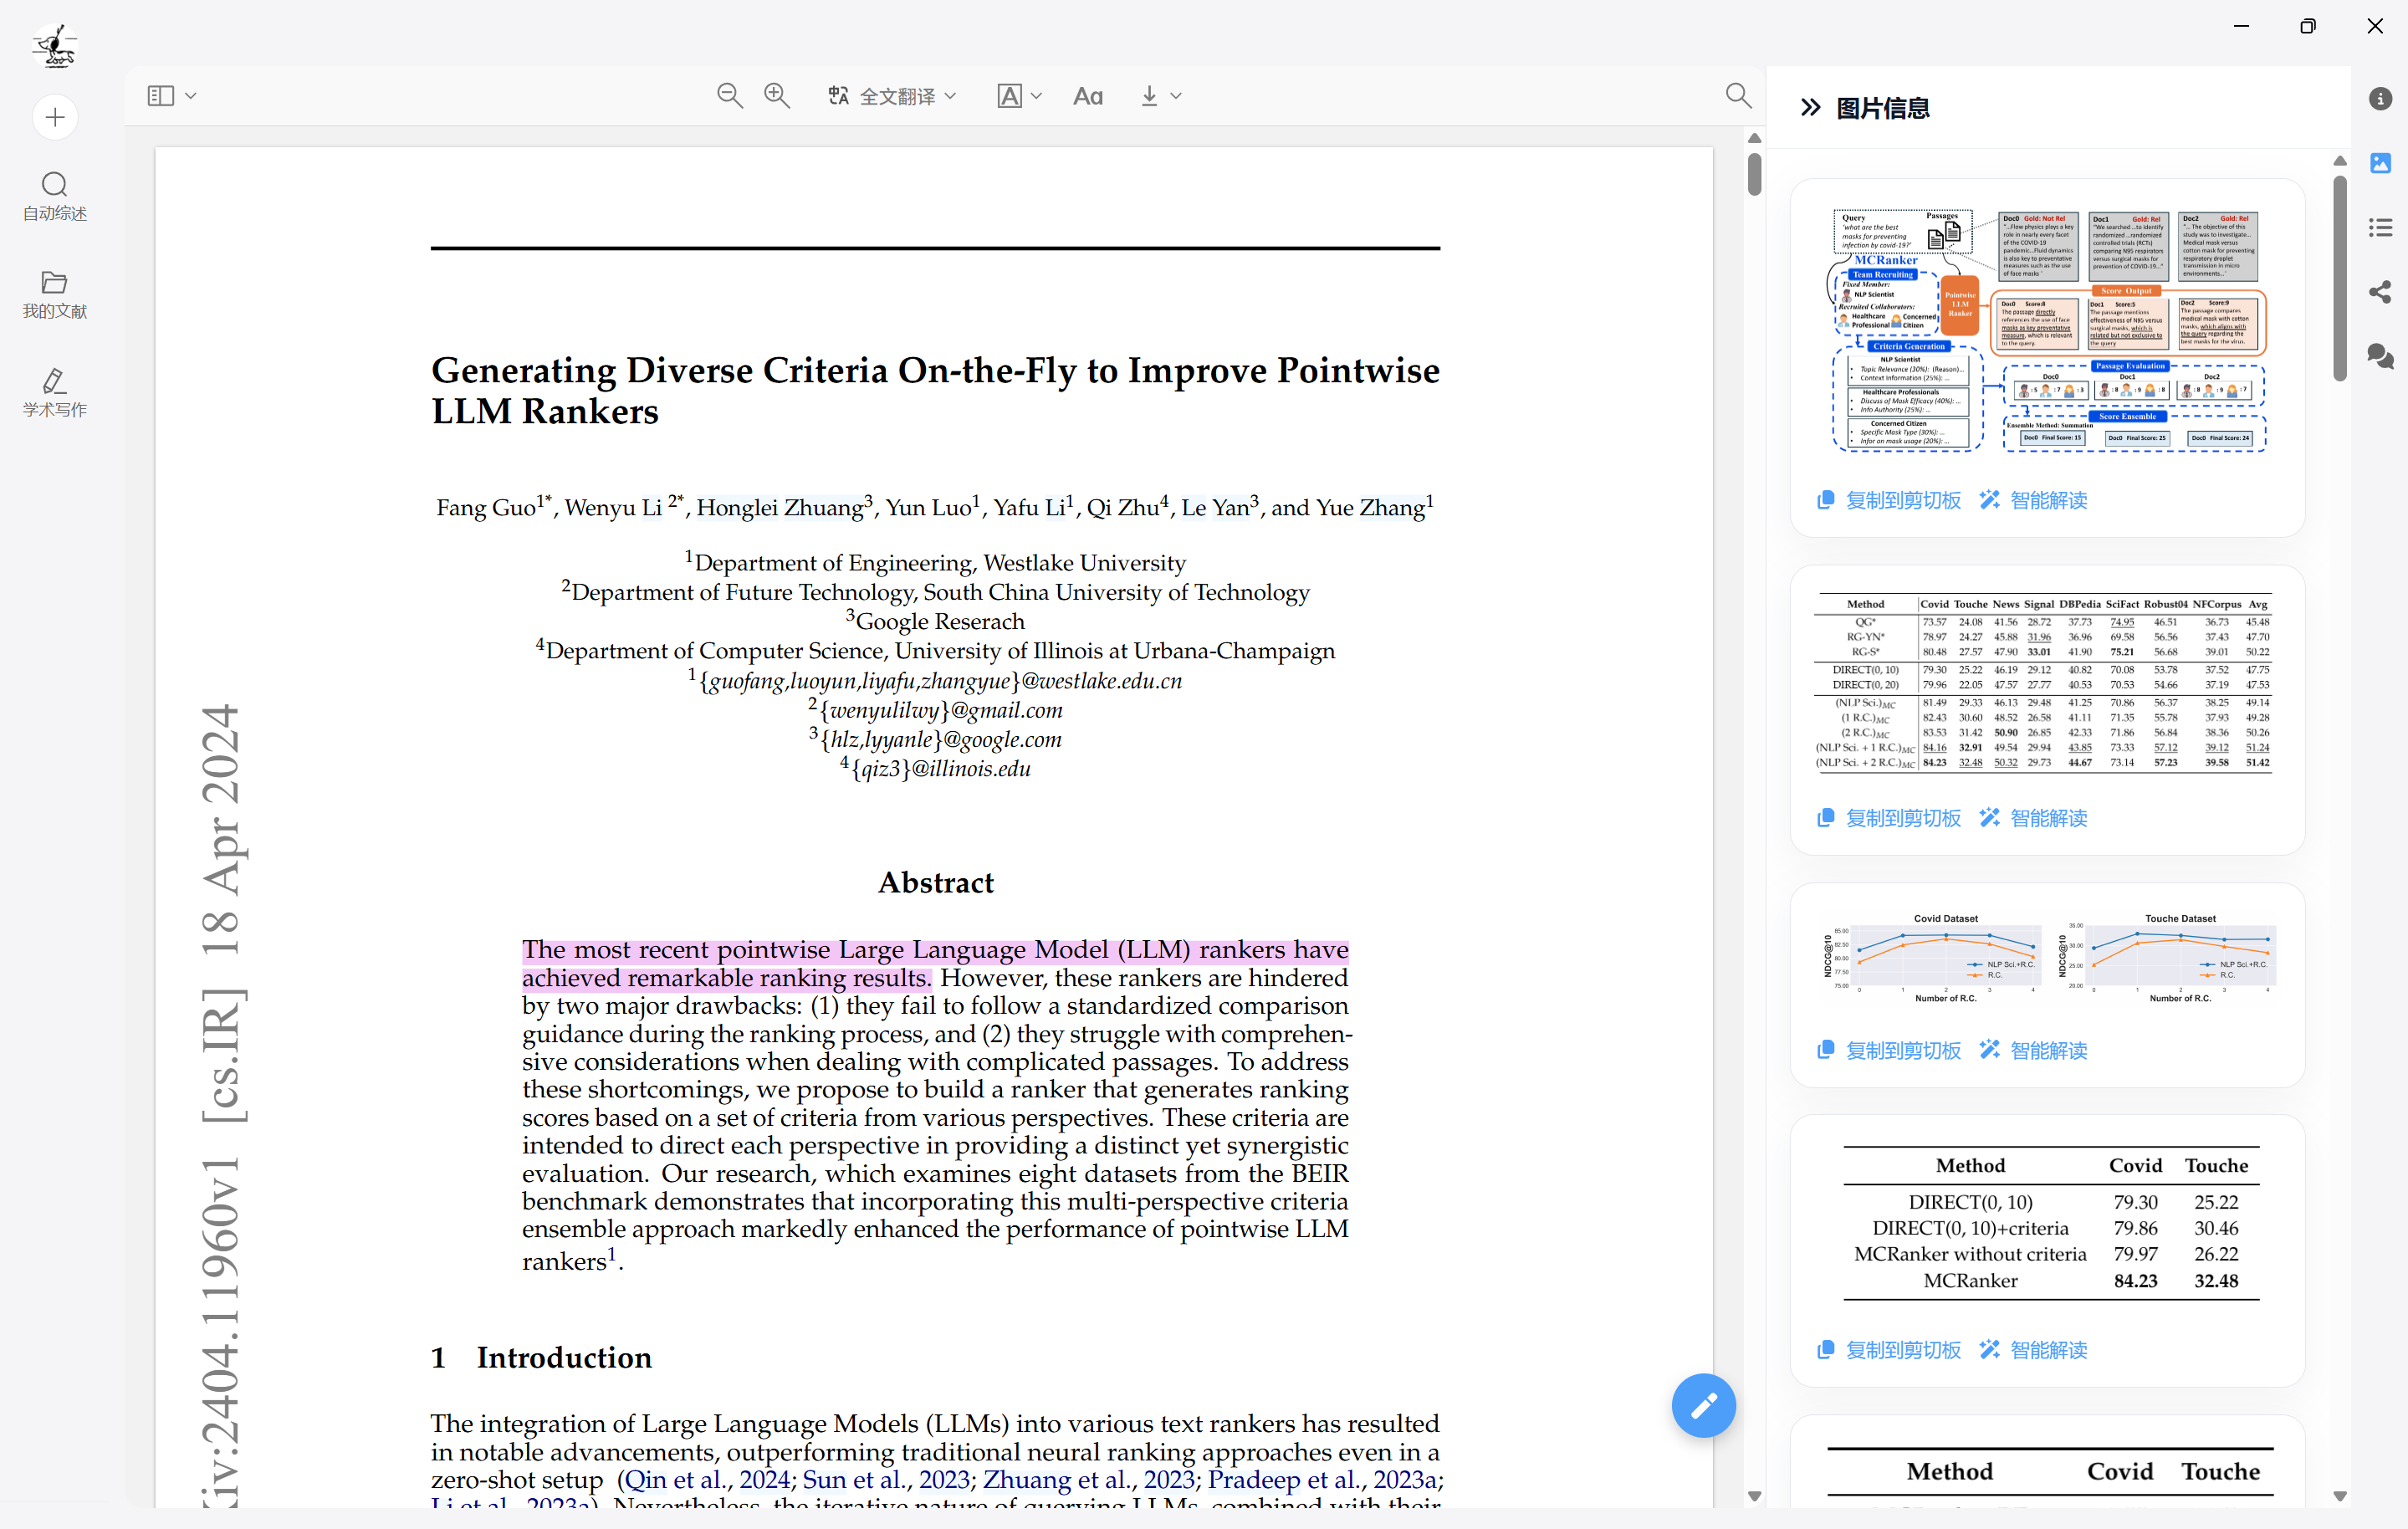Open the outline list icon on right
Image resolution: width=2408 pixels, height=1529 pixels.
(x=2380, y=228)
